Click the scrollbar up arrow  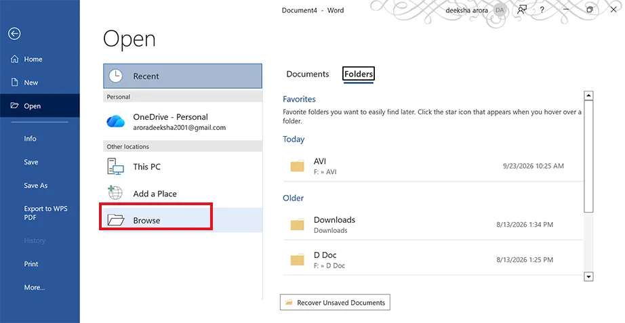(x=588, y=95)
